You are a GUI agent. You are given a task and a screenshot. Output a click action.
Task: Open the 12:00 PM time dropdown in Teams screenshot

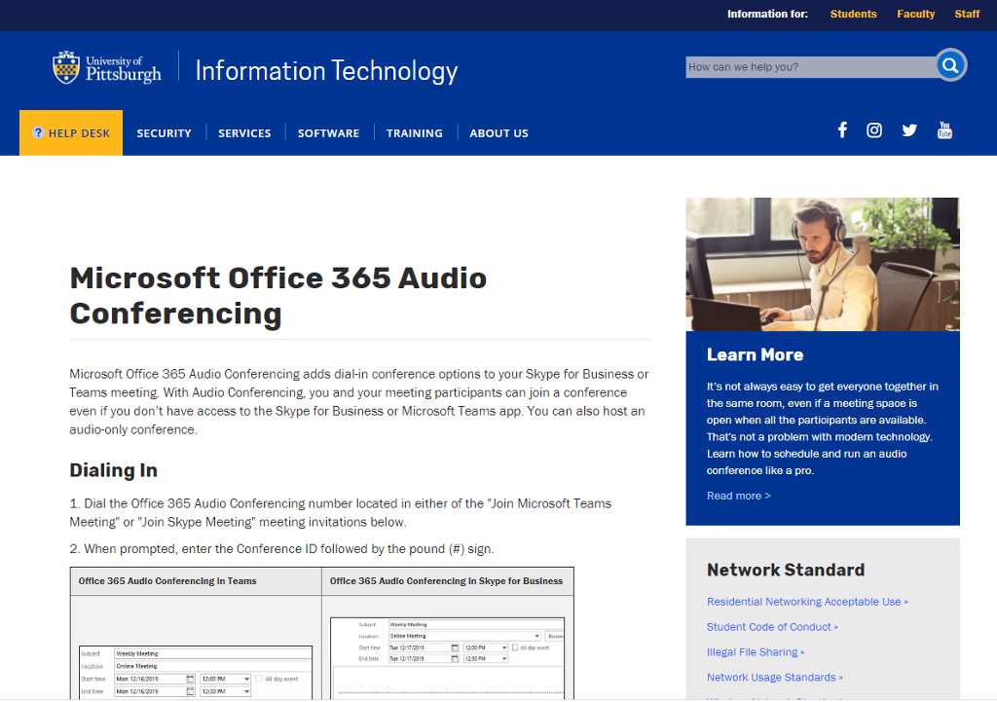coord(245,679)
